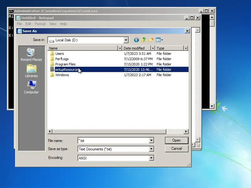Open the Name column filter dropdown
The width and height of the screenshot is (251, 188).
pos(120,48)
